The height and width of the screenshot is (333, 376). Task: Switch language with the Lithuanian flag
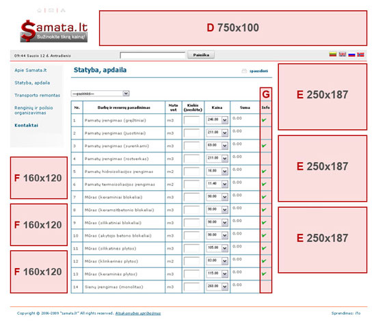333,55
